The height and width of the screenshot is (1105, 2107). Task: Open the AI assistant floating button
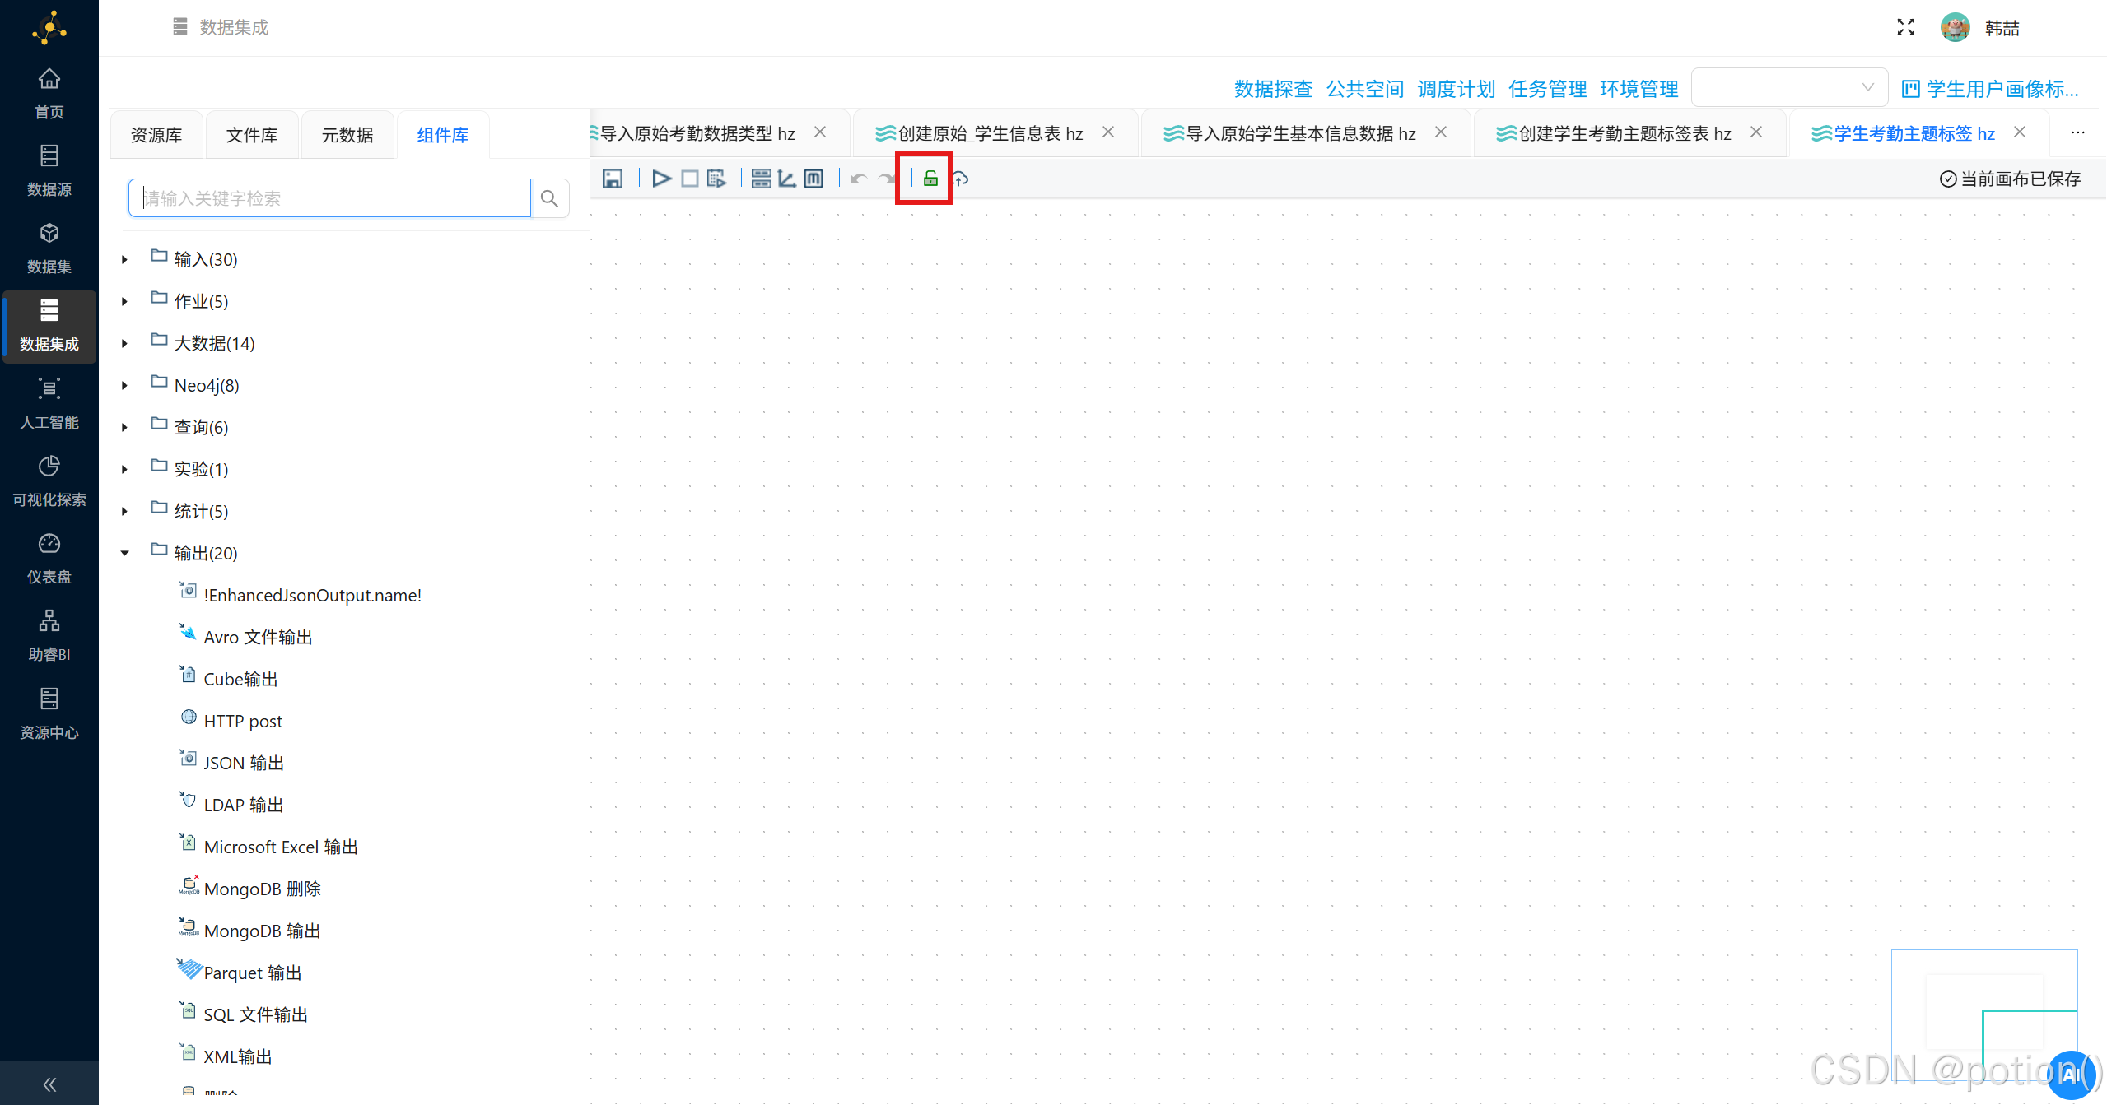2071,1075
